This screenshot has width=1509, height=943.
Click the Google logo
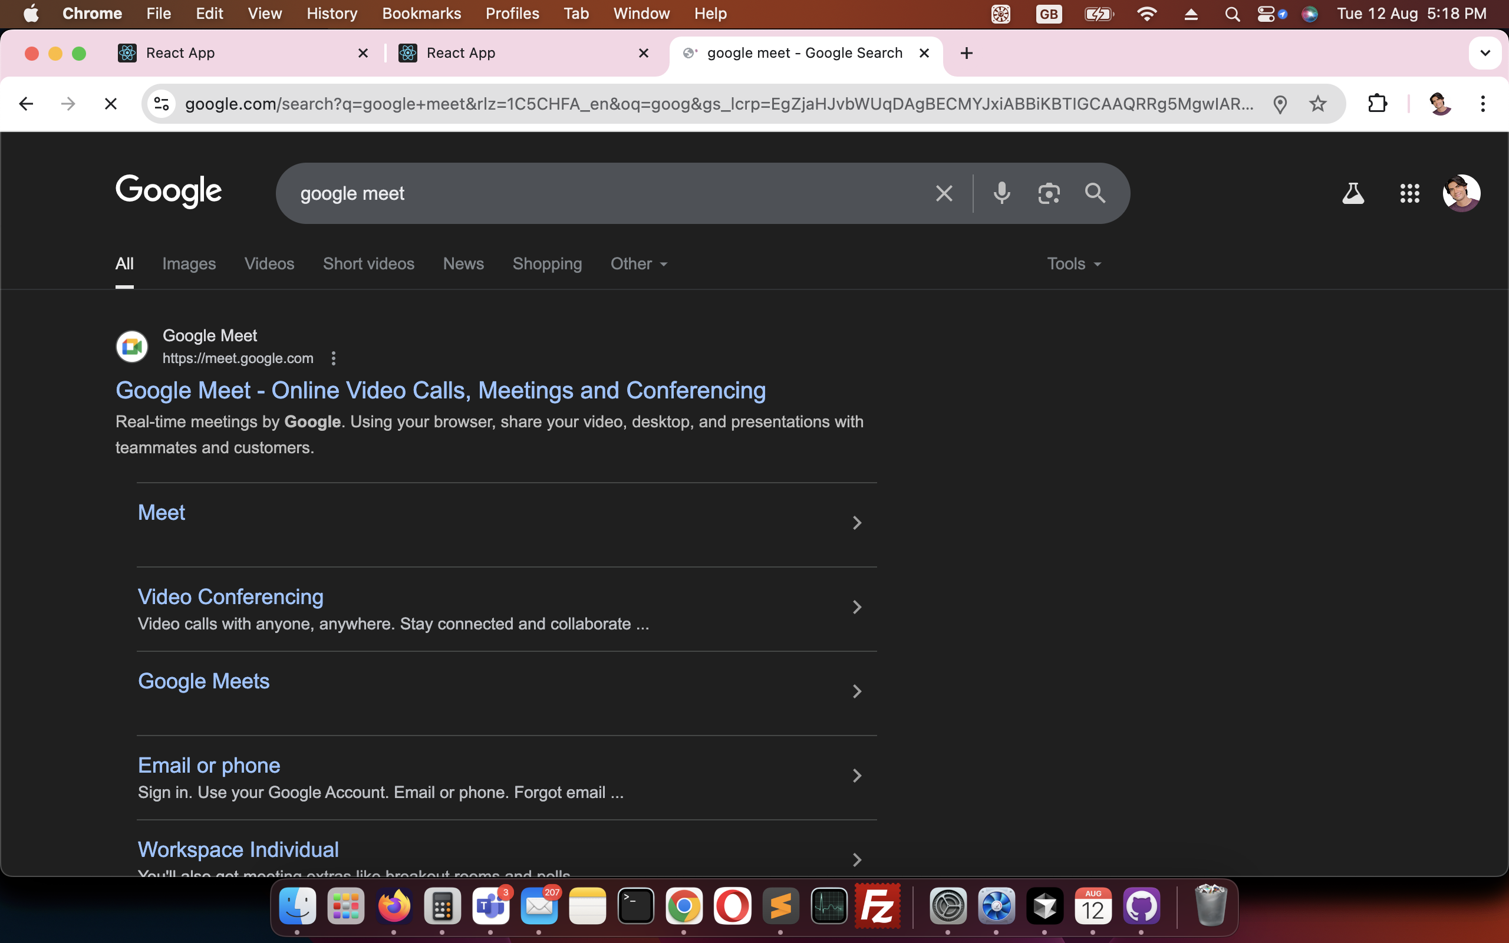(169, 191)
